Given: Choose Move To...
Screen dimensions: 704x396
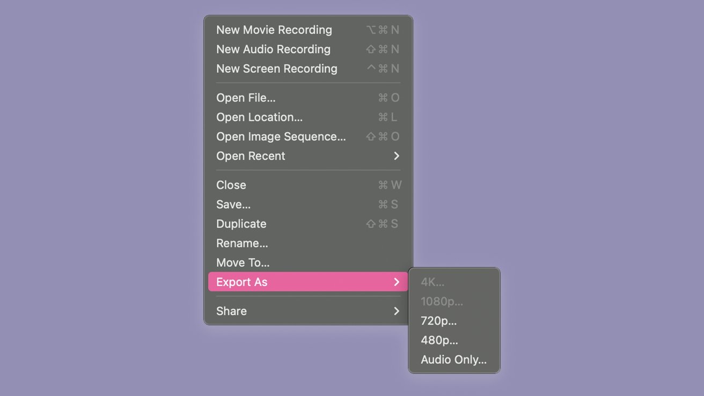Looking at the screenshot, I should [x=241, y=262].
